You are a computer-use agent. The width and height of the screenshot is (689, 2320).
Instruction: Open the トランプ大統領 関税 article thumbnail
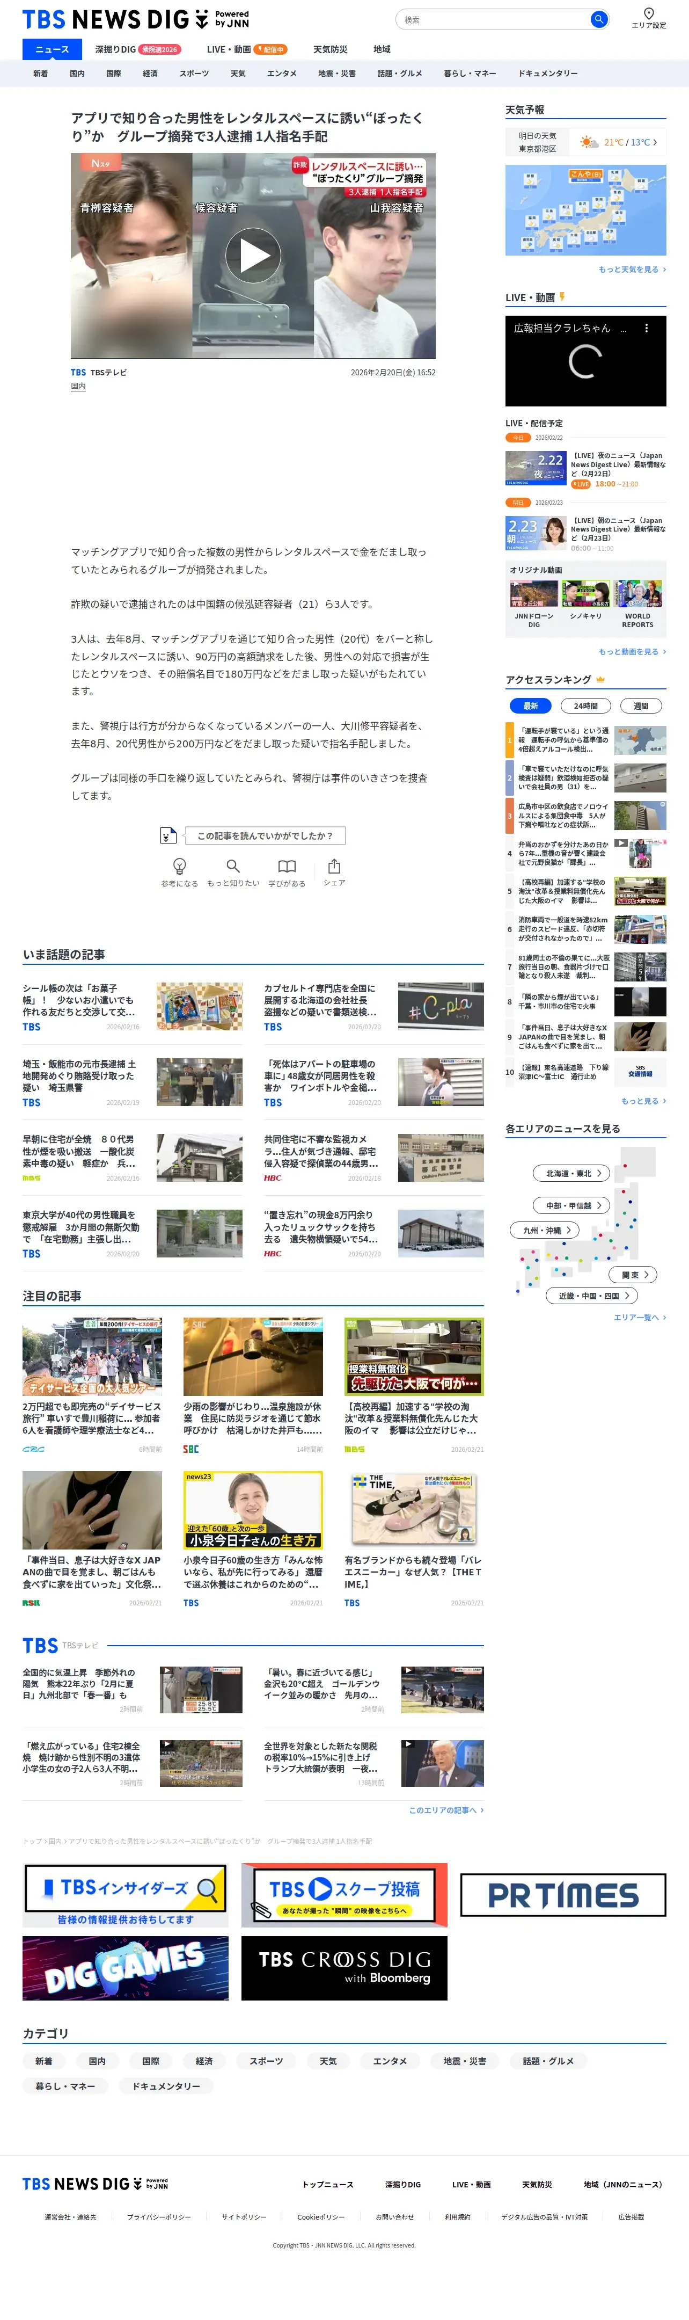[442, 1763]
